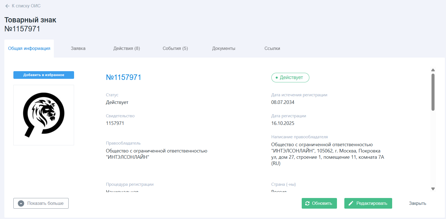Open the К списку ОИС link

(x=26, y=6)
